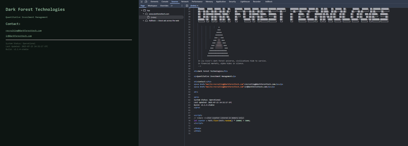Open the Recorder tab
Viewport: 408px width, 146px height.
(257, 2)
